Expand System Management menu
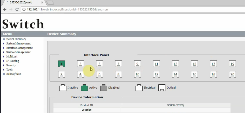Image resolution: width=245 pixels, height=113 pixels. (x=18, y=44)
